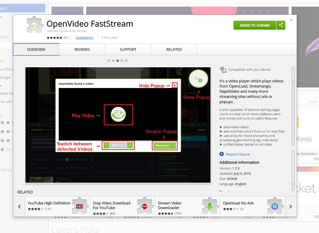The height and width of the screenshot is (233, 319).
Task: Open the Accessibility category link
Action: [x=85, y=38]
